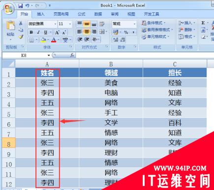The height and width of the screenshot is (190, 214).
Task: Apply comma style
Action: 133,32
